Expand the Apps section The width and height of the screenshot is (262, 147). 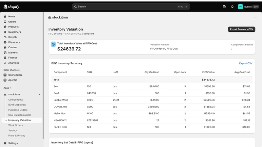[x=7, y=88]
